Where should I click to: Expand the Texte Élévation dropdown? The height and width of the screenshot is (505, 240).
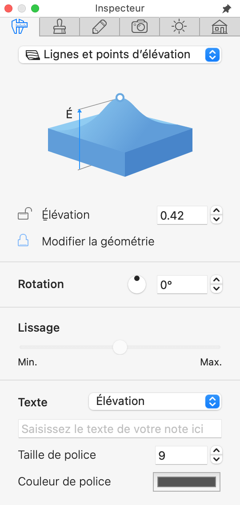[x=155, y=401]
